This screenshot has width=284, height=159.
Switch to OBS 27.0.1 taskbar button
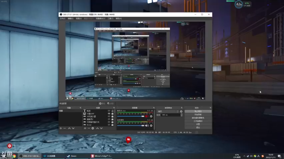tap(29, 156)
